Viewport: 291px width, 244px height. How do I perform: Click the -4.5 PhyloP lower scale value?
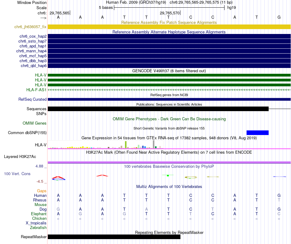[40, 182]
